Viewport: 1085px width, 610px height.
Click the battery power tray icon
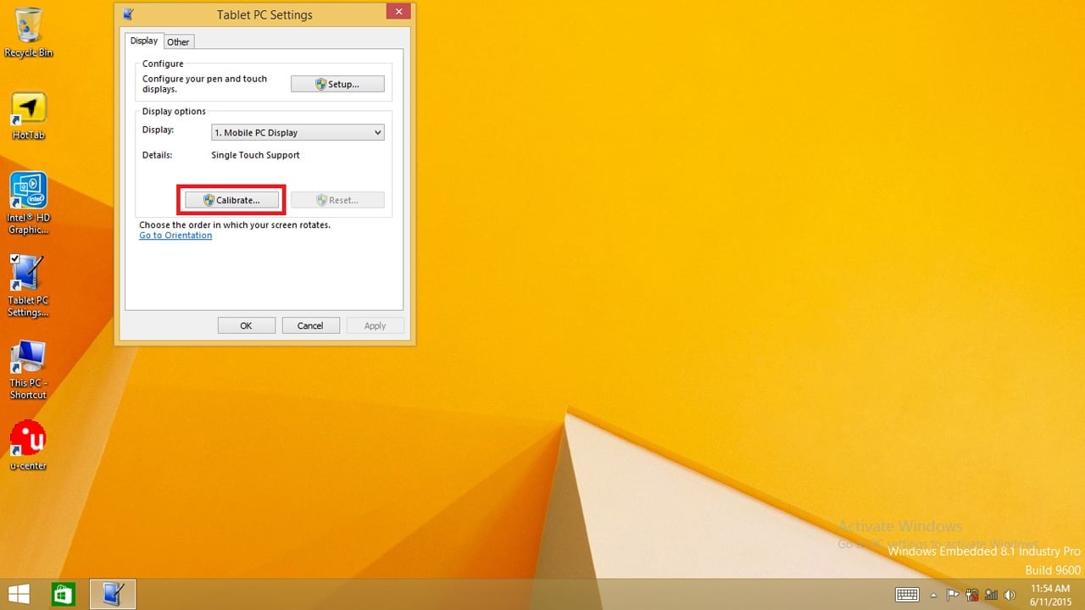[x=971, y=595]
